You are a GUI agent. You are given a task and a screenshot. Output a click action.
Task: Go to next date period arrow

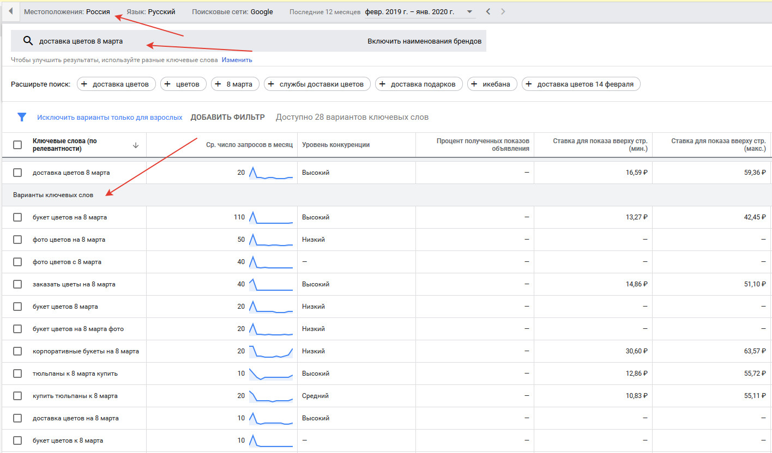503,11
